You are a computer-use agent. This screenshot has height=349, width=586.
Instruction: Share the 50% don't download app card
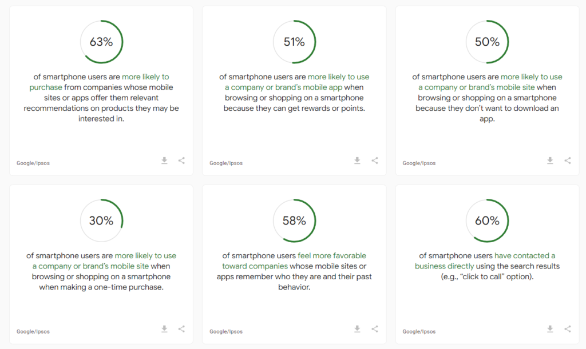coord(568,161)
